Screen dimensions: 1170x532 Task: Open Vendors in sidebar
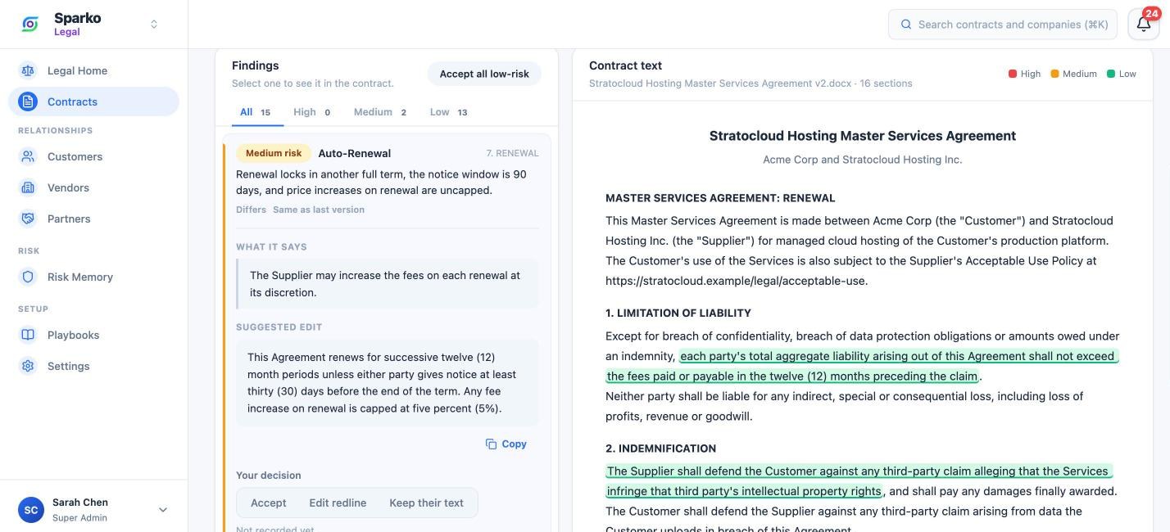pyautogui.click(x=93, y=187)
